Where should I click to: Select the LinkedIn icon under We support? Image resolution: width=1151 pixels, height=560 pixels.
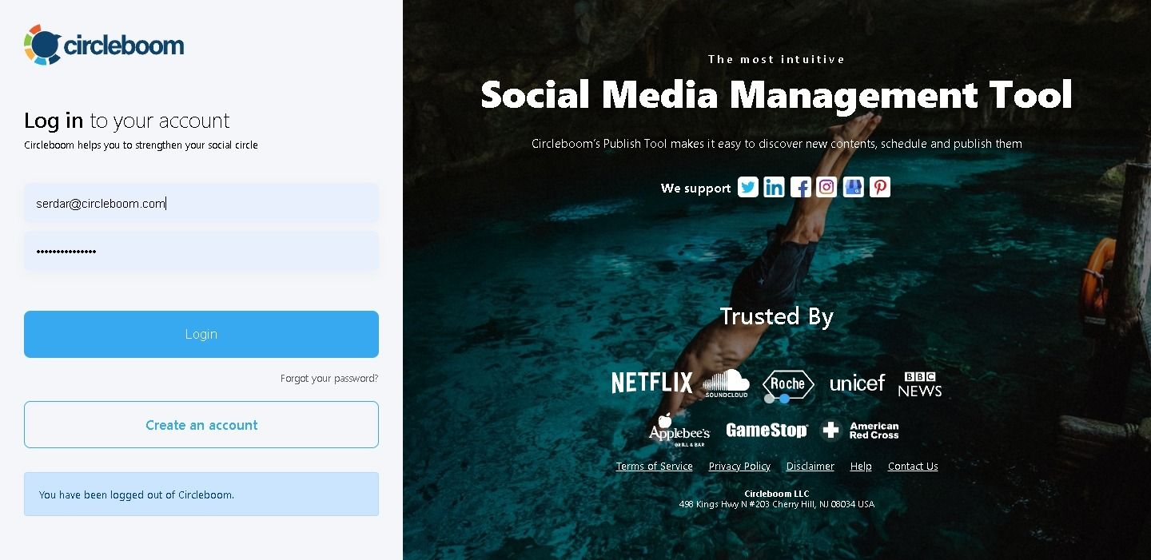[774, 187]
